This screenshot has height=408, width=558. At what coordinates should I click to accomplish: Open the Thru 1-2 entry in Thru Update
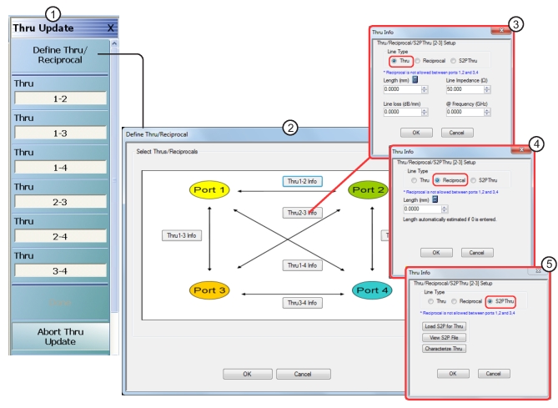[61, 98]
